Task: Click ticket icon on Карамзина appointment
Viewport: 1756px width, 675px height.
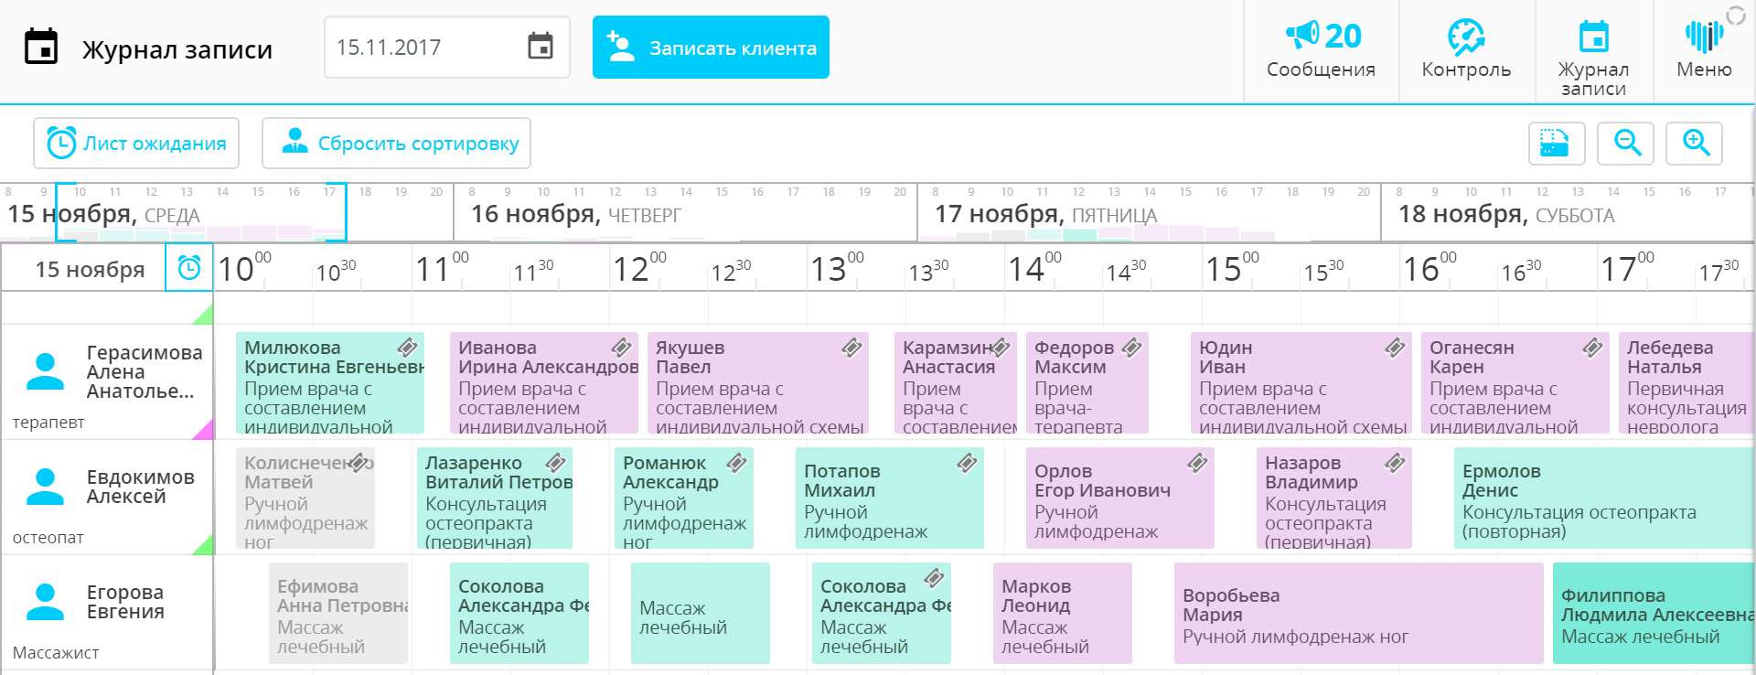Action: pyautogui.click(x=1000, y=348)
